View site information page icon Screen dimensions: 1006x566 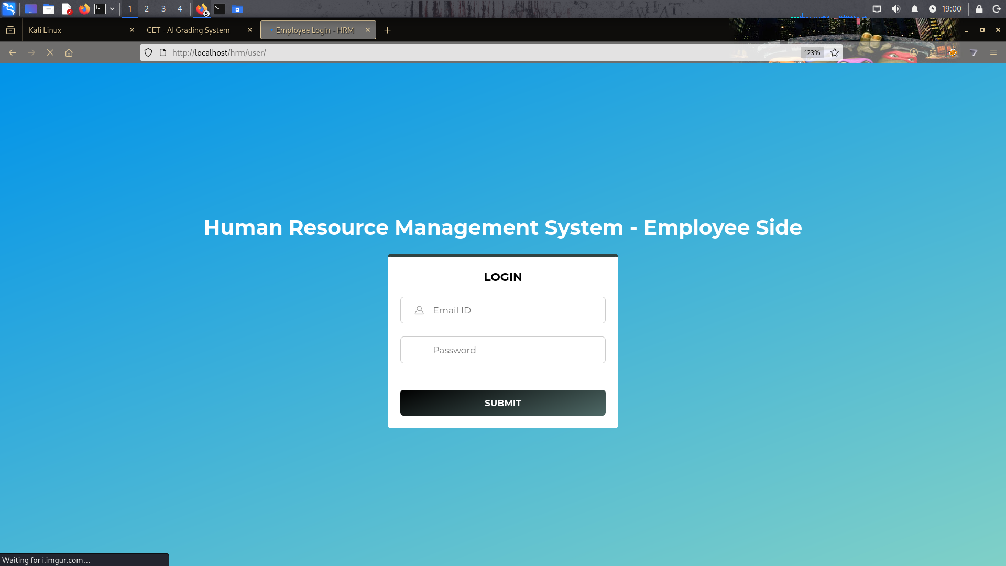click(163, 52)
